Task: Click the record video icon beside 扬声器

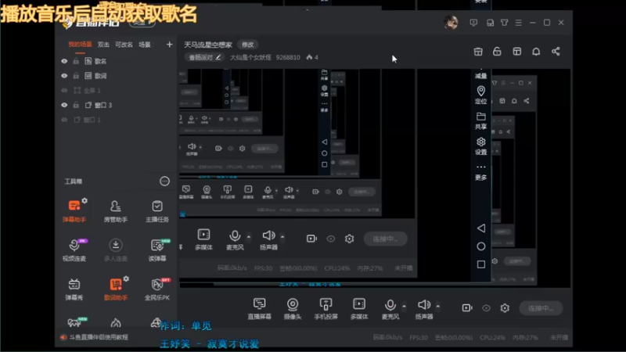Action: coord(466,307)
